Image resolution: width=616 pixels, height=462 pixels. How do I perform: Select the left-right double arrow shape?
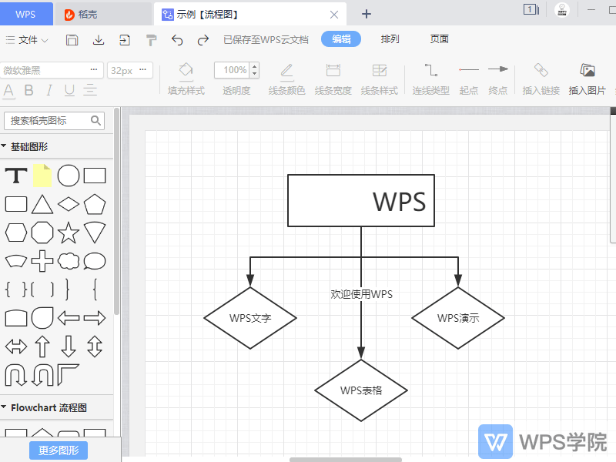pos(16,346)
